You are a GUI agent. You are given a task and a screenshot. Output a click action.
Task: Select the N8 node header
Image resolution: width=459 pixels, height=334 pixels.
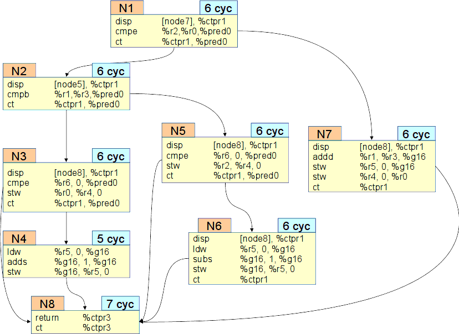(48, 304)
